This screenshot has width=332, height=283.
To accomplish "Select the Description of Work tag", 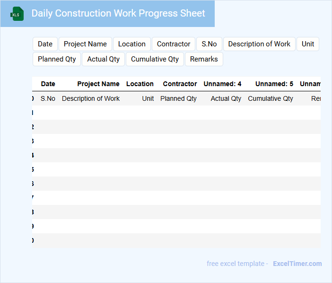I will pos(259,44).
